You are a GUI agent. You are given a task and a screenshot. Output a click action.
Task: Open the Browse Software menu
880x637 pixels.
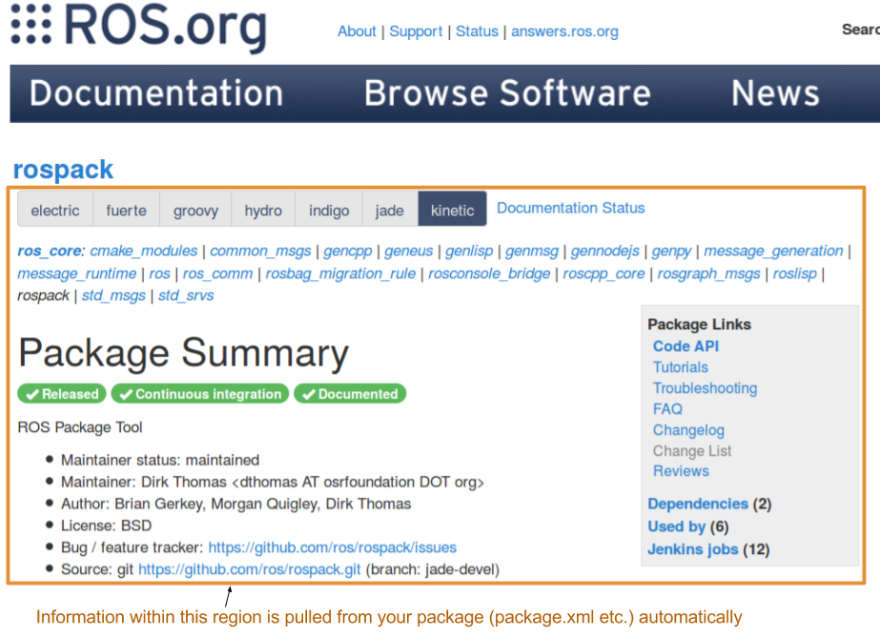507,93
